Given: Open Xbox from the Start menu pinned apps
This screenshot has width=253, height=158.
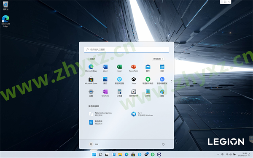Looking at the screenshot, I should click(134, 80).
